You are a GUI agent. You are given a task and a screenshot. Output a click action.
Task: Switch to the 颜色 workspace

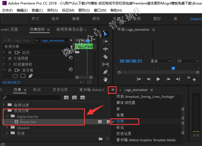click(x=96, y=19)
